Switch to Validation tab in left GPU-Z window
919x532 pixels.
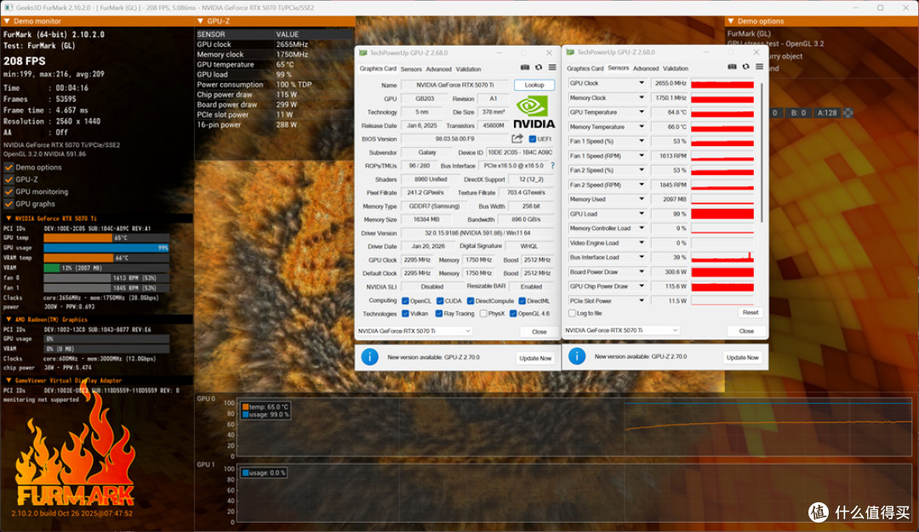pyautogui.click(x=468, y=69)
